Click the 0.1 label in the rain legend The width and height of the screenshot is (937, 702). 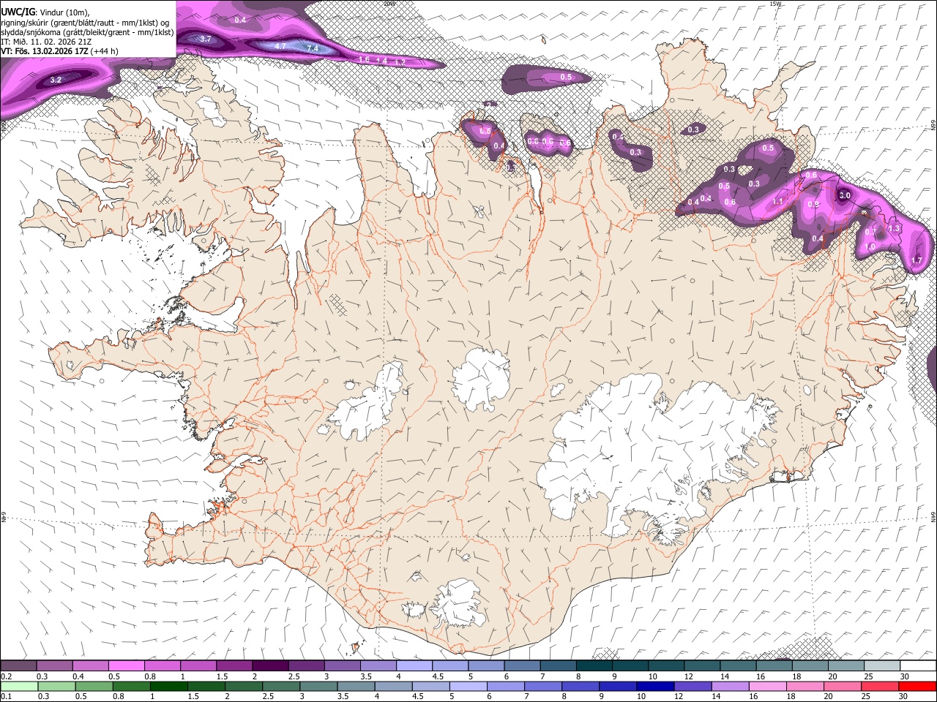click(6, 696)
